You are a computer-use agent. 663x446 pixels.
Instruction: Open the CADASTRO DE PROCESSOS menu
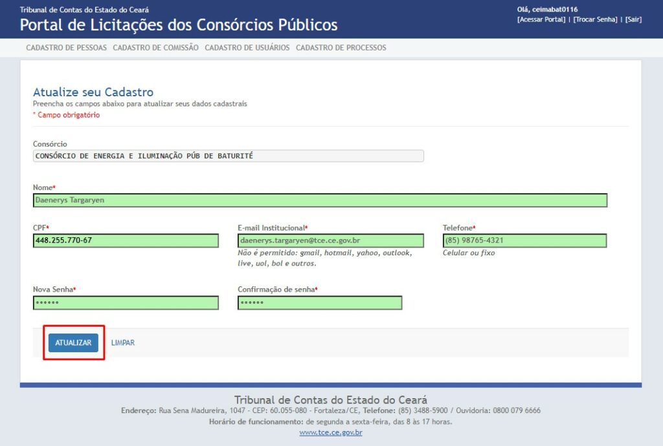tap(341, 48)
